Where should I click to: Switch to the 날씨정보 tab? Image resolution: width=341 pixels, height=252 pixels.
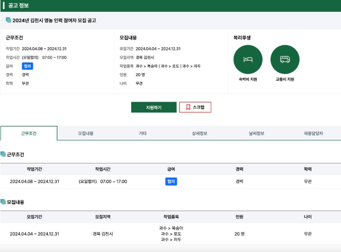257,133
